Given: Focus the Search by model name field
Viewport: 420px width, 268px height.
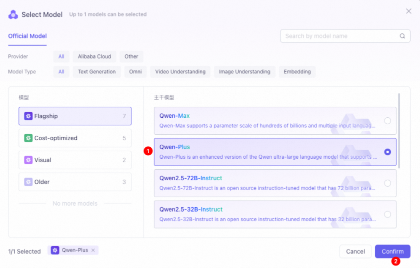Looking at the screenshot, I should [345, 36].
